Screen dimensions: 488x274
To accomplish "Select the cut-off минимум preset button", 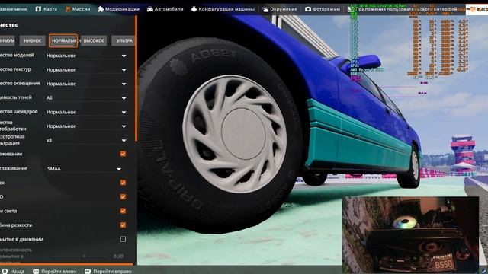I will click(x=7, y=40).
